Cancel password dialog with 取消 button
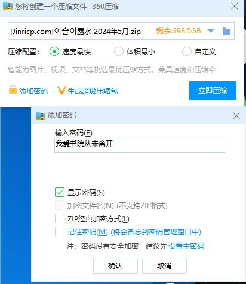 164,266
